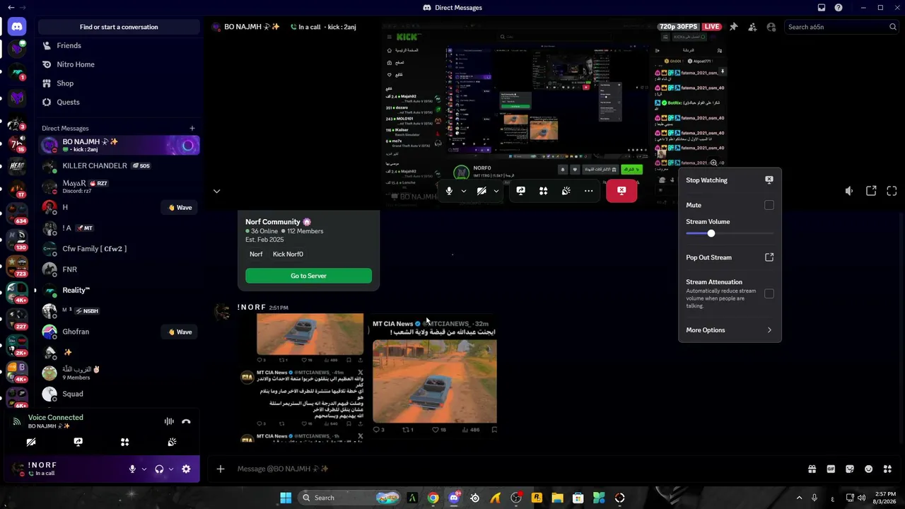Enable the Stream Attenuation checkbox
The height and width of the screenshot is (509, 905).
click(769, 293)
